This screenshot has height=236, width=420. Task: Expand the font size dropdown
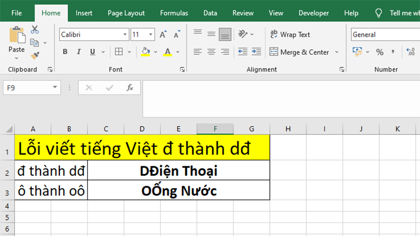150,35
